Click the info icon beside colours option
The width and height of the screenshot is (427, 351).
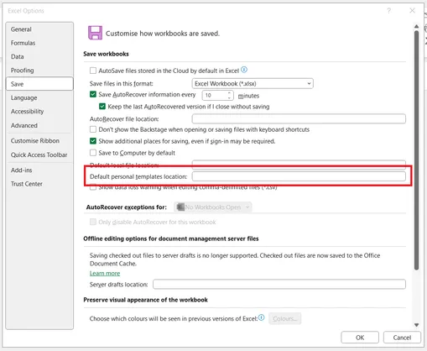261,317
